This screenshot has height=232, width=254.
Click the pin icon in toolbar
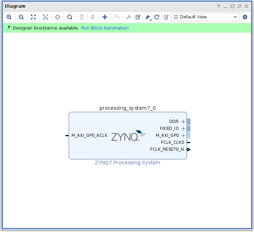pos(147,17)
